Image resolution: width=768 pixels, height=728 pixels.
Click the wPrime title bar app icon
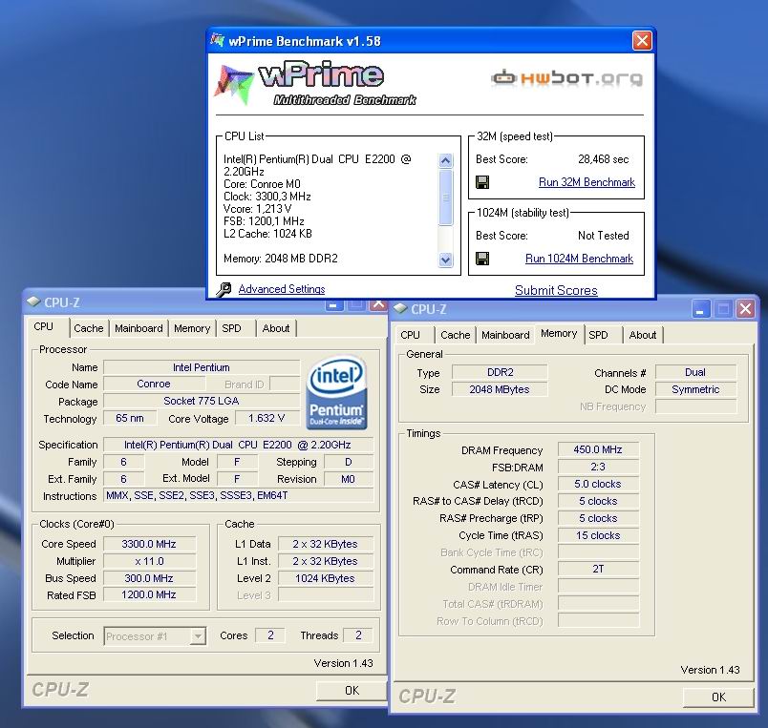coord(218,40)
